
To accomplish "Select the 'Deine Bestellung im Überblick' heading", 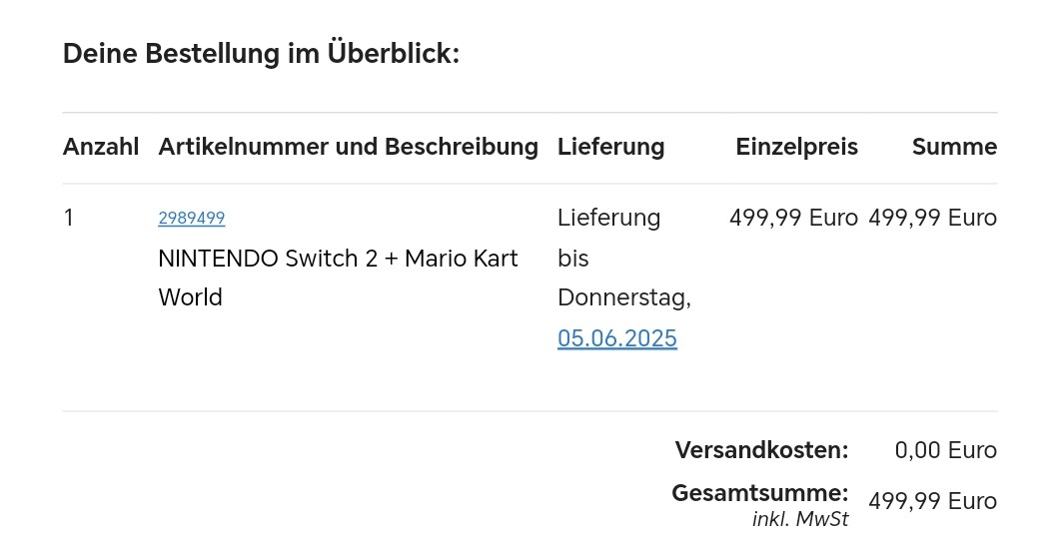I will [x=262, y=53].
